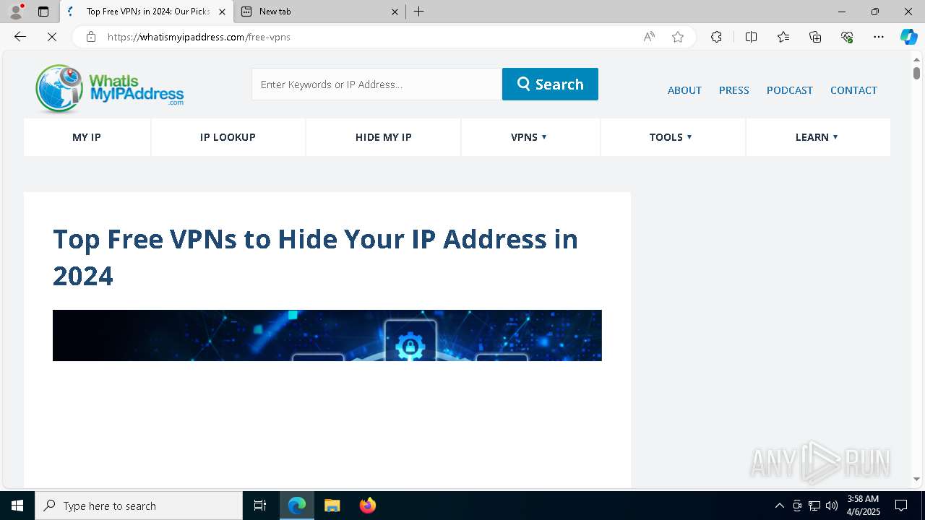Open Browser essentials heart icon
925x520 pixels.
tap(847, 37)
